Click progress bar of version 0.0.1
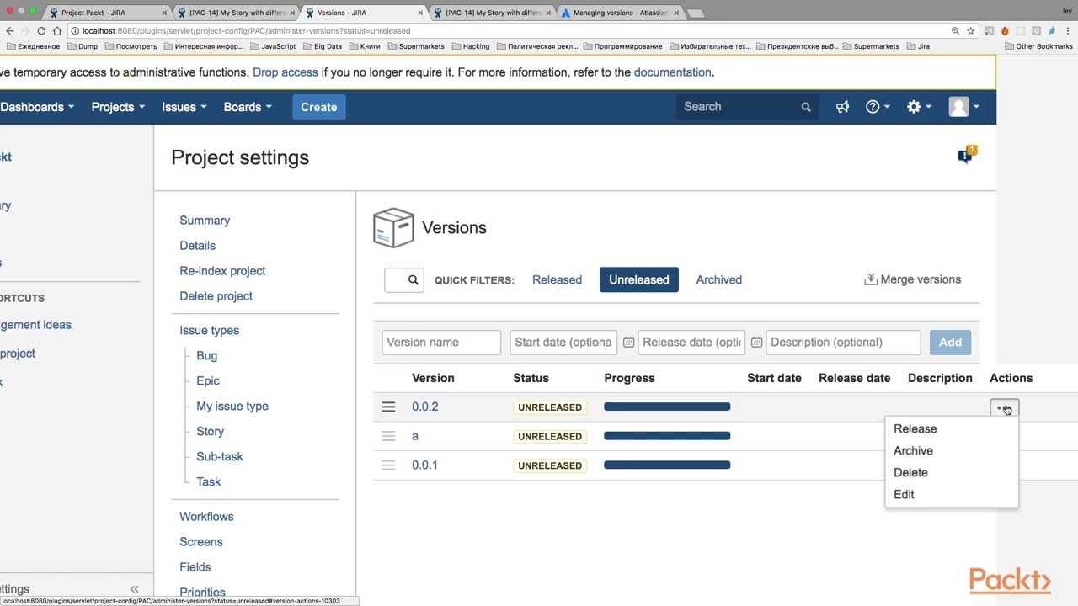 pyautogui.click(x=667, y=465)
